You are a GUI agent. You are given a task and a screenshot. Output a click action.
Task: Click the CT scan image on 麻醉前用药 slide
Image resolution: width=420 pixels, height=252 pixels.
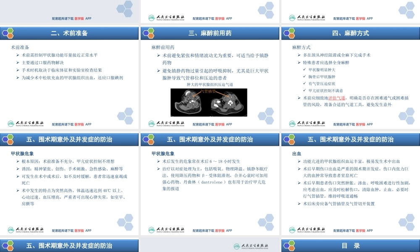[209, 102]
